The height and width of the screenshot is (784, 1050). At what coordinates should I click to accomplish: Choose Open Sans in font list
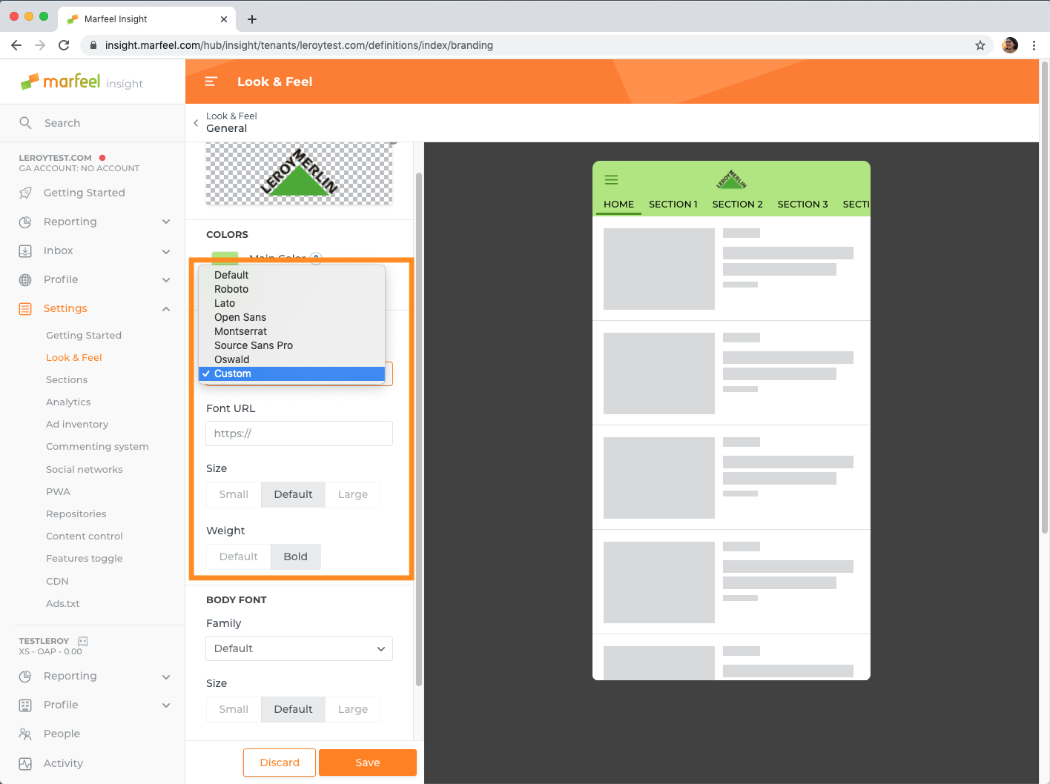pyautogui.click(x=291, y=317)
